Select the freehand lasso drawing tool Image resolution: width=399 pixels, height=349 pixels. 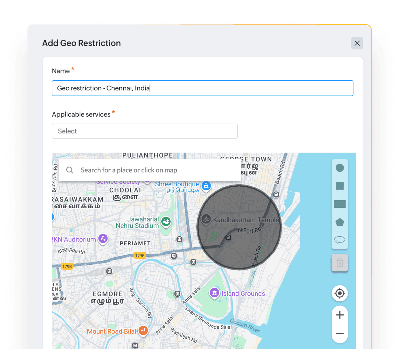tap(340, 240)
